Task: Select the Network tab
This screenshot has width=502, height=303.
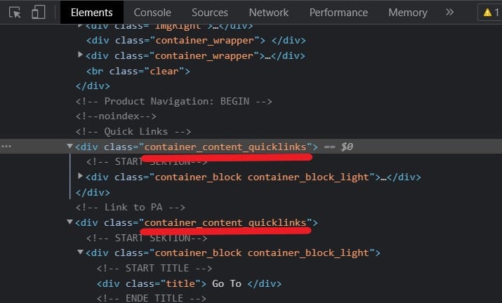Action: click(x=269, y=13)
